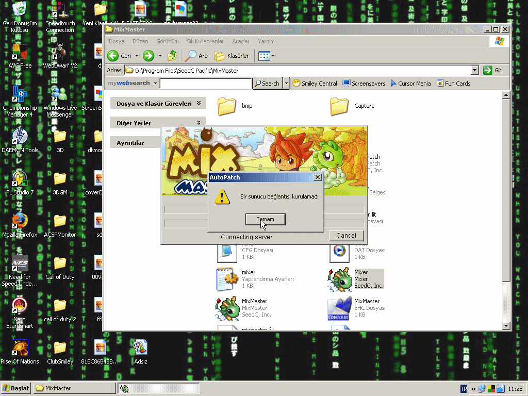The image size is (528, 396).
Task: Open the Görünüm menu
Action: (168, 41)
